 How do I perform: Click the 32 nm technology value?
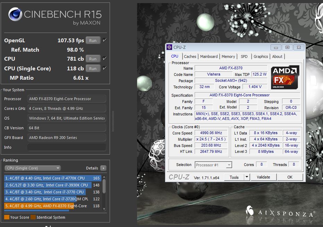pyautogui.click(x=205, y=87)
